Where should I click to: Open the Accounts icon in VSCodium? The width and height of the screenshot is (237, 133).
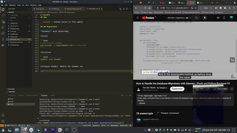coord(3,115)
